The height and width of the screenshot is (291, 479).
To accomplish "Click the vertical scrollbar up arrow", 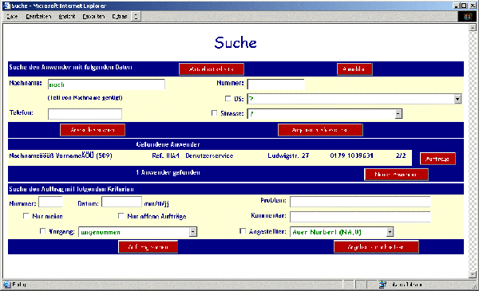I will (473, 27).
